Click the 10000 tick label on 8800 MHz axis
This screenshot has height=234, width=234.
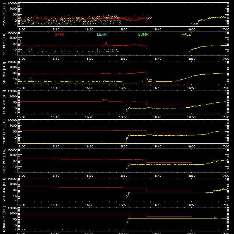(x=12, y=179)
